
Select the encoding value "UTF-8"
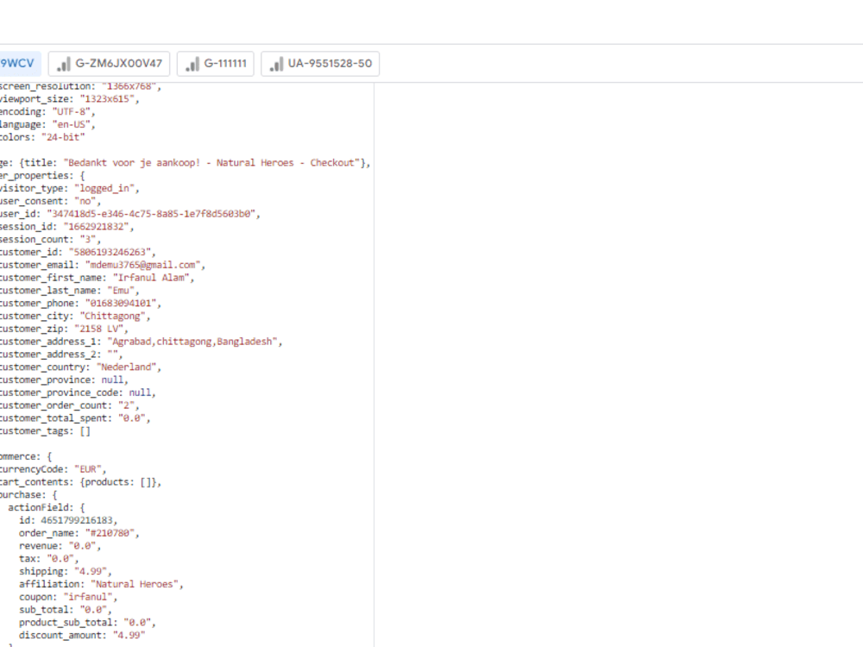[71, 111]
